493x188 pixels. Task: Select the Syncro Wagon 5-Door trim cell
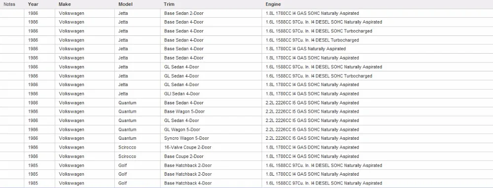click(186, 138)
